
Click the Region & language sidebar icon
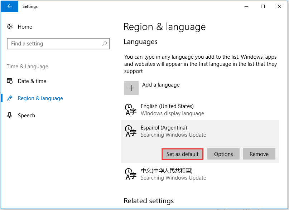(x=10, y=98)
